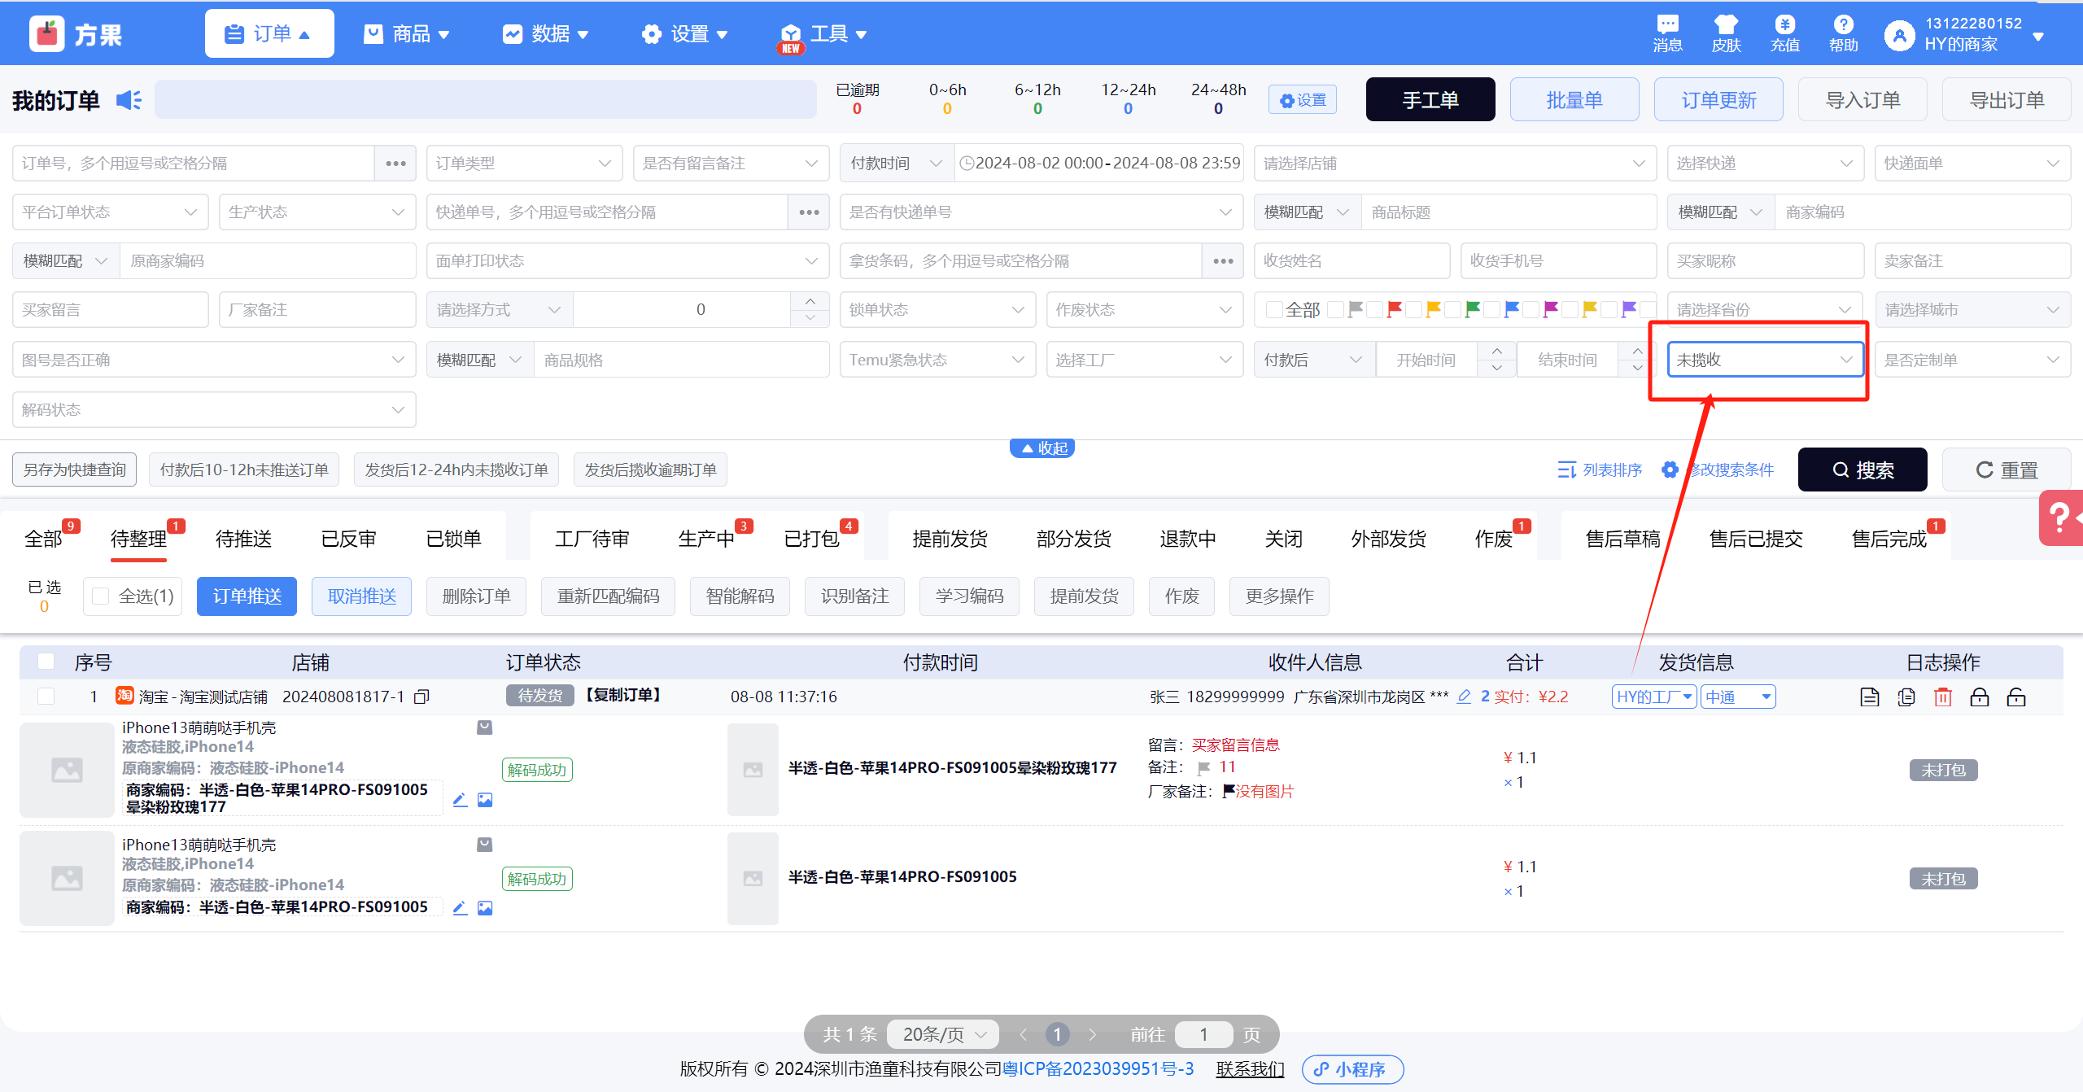Click the open padlock unlock-order icon

click(2015, 697)
